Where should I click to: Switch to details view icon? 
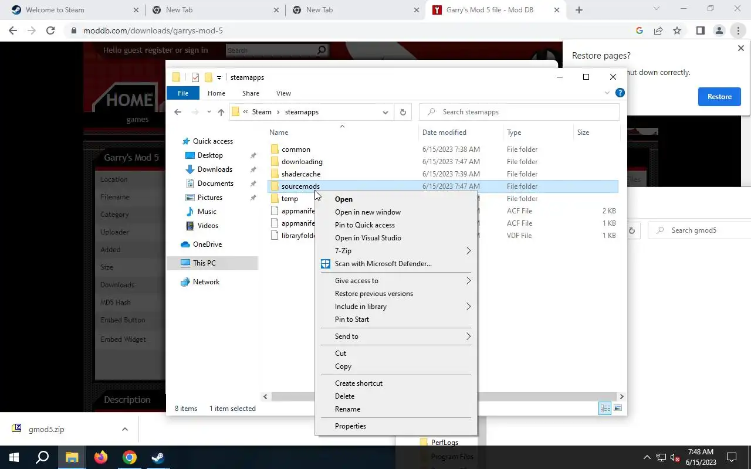click(605, 408)
